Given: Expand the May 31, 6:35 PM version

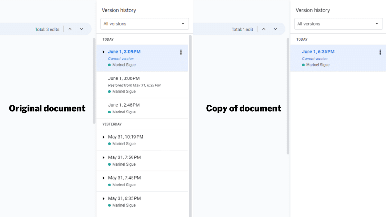Looking at the screenshot, I should click(103, 199).
